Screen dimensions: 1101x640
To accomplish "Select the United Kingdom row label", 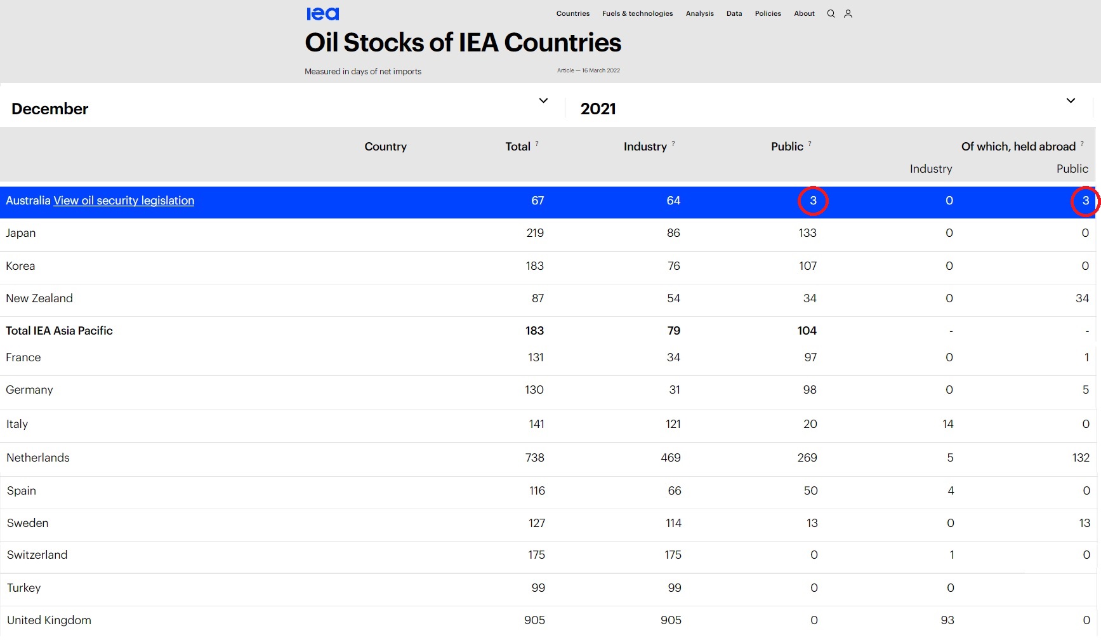I will 49,620.
